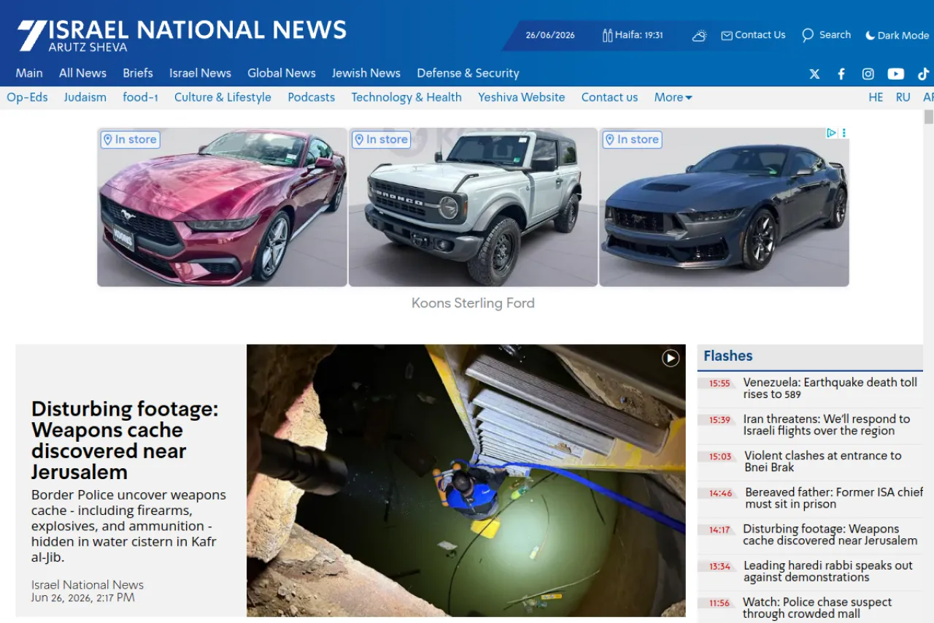Click In store badge on red Mustang
This screenshot has height=623, width=934.
click(130, 139)
